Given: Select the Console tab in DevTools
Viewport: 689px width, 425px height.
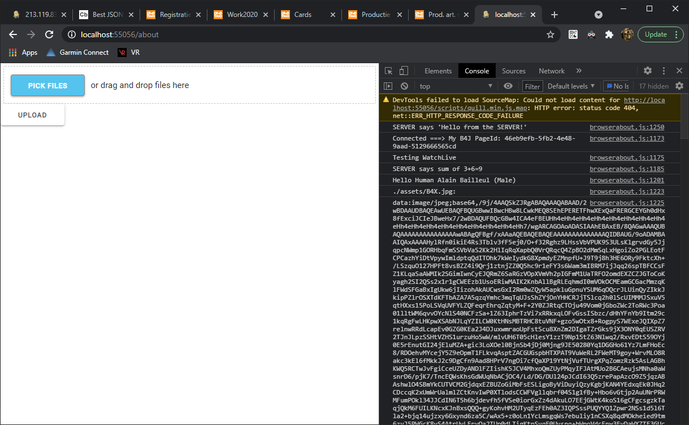Looking at the screenshot, I should click(476, 71).
